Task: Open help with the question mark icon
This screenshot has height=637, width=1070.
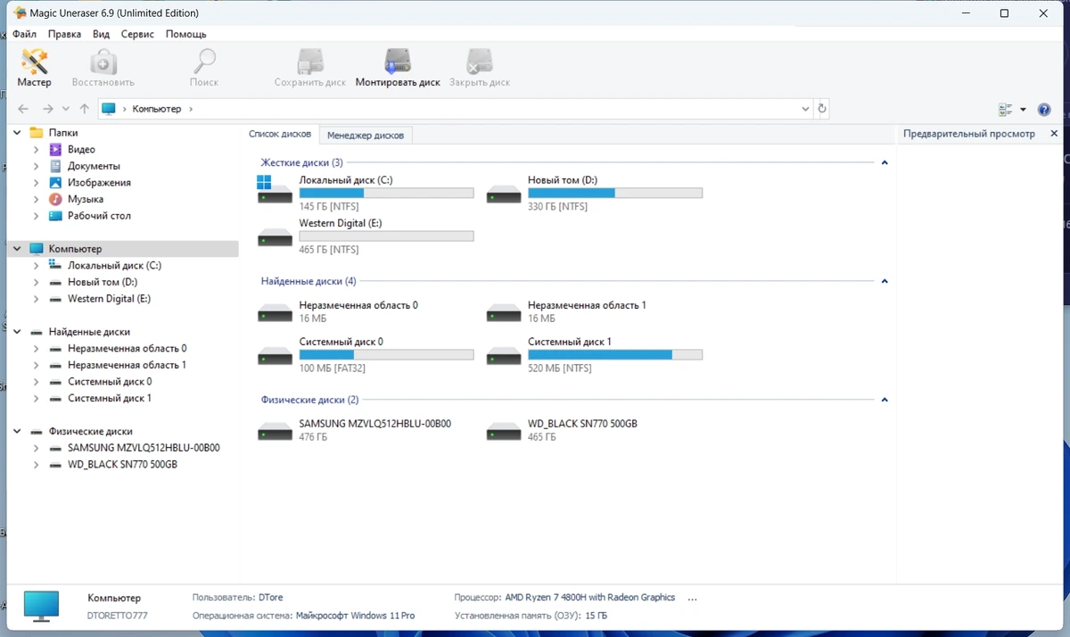Action: [1044, 110]
